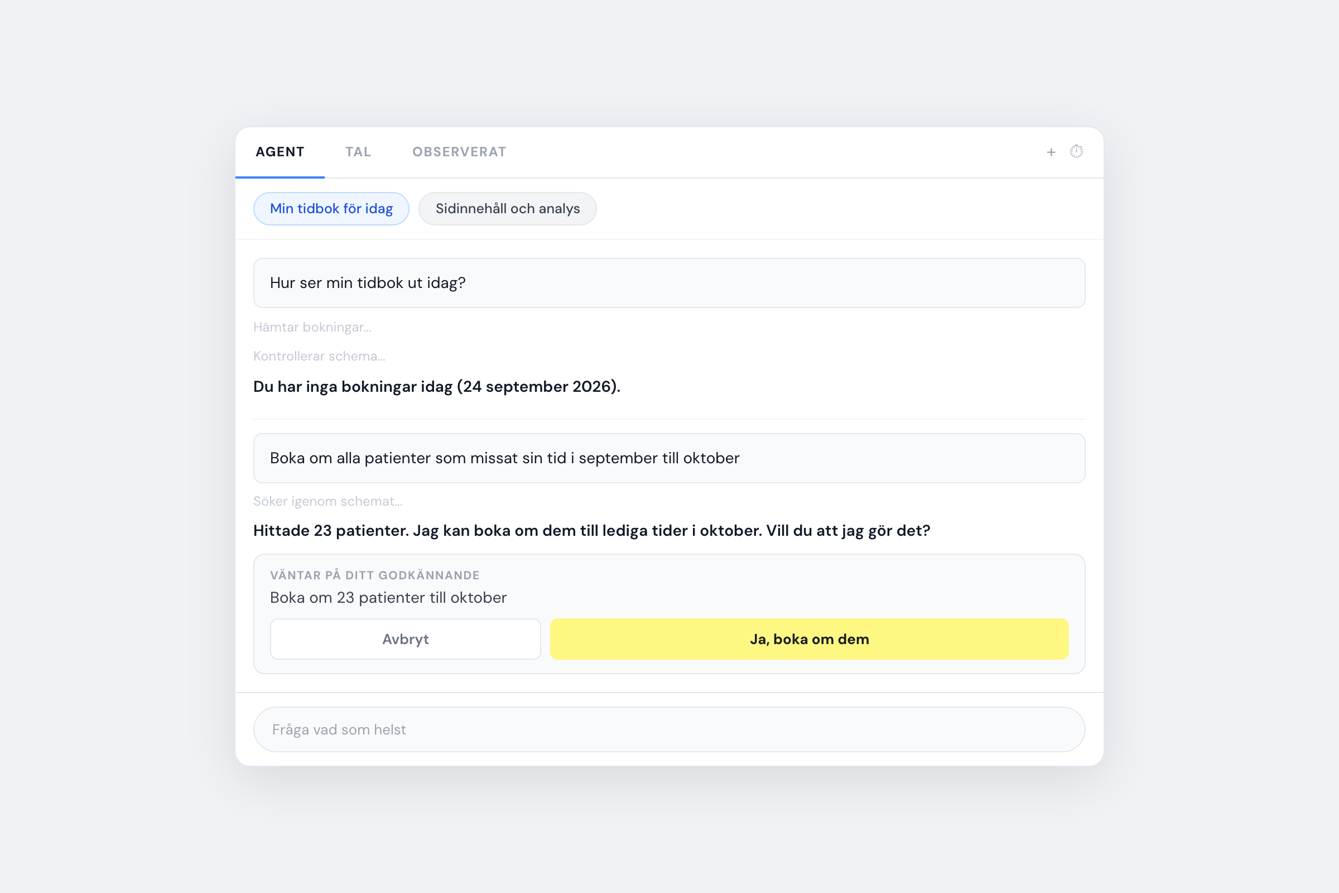Expand the 'Hämtar bokningar...' step
Screen dimensions: 1339x893
tap(312, 327)
